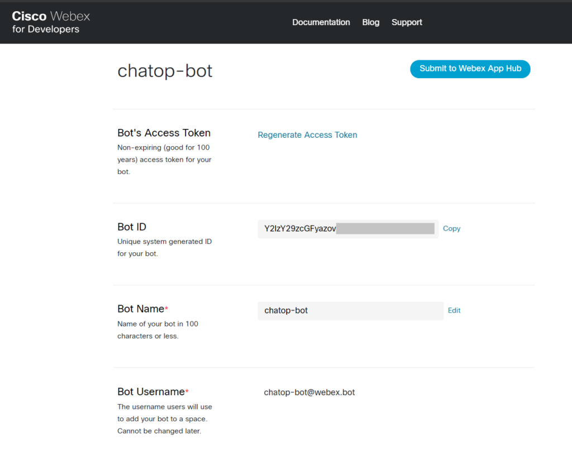Open the Support navigation link
The height and width of the screenshot is (452, 572).
[407, 22]
